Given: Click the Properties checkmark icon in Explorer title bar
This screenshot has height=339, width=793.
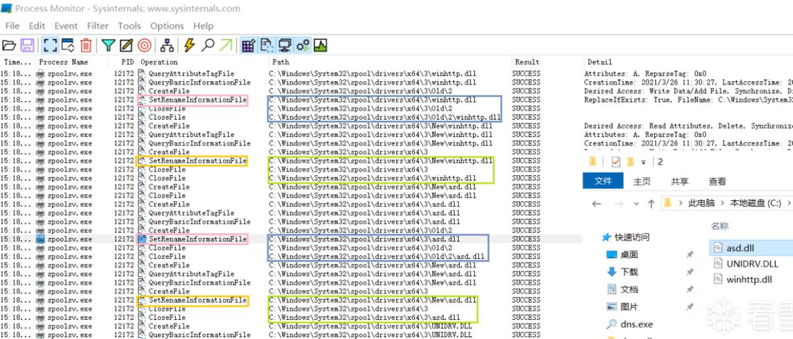Looking at the screenshot, I should point(616,161).
